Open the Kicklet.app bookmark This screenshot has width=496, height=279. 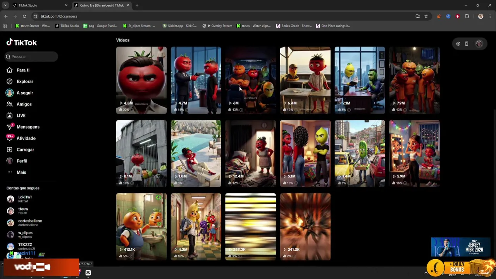click(179, 26)
